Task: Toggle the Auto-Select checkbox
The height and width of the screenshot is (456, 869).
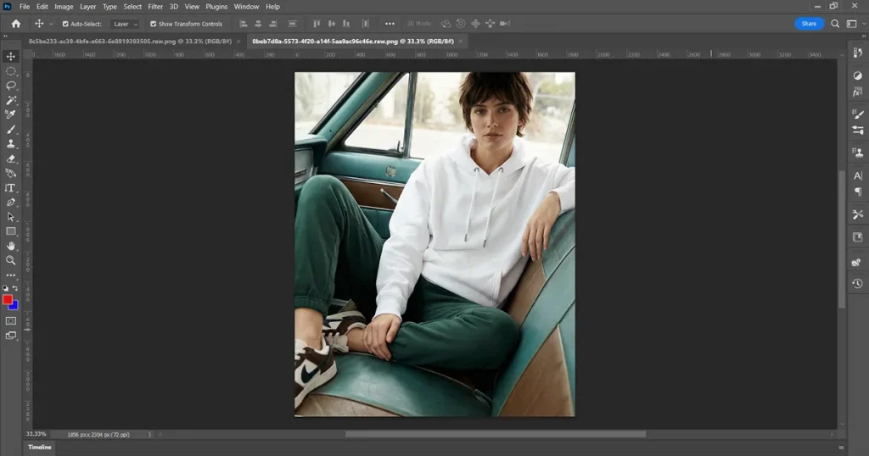Action: [66, 24]
